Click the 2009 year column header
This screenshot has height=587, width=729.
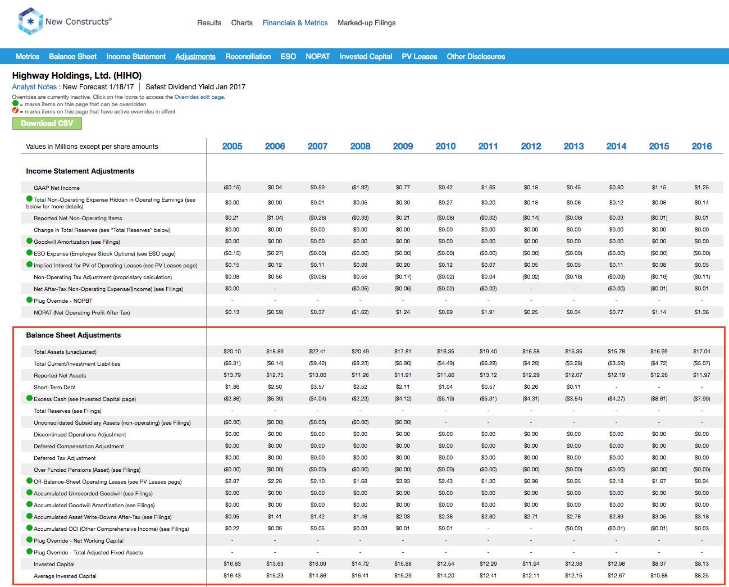[x=403, y=146]
